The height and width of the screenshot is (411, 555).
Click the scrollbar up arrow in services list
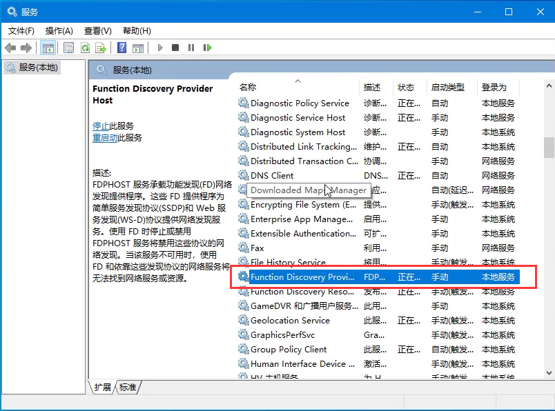[549, 86]
